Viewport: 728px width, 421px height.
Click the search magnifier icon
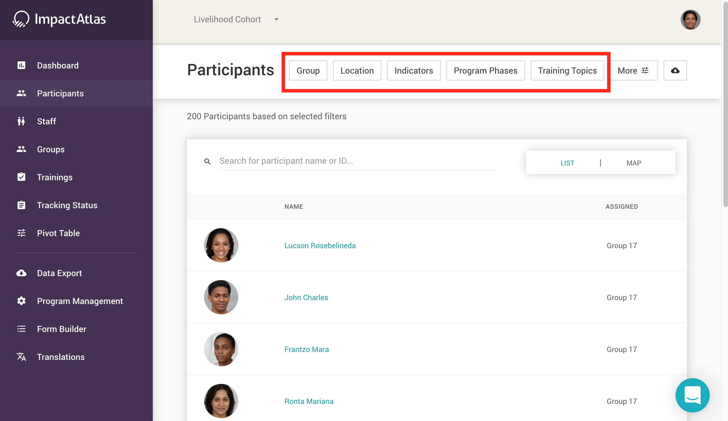click(208, 161)
